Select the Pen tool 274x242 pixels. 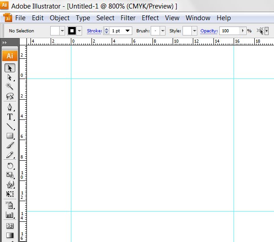(10, 107)
